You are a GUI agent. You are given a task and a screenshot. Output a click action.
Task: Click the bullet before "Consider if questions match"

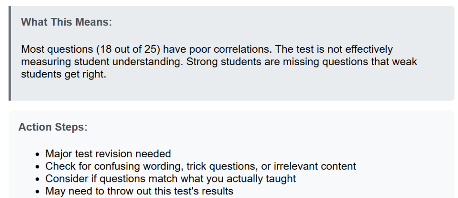coord(37,179)
